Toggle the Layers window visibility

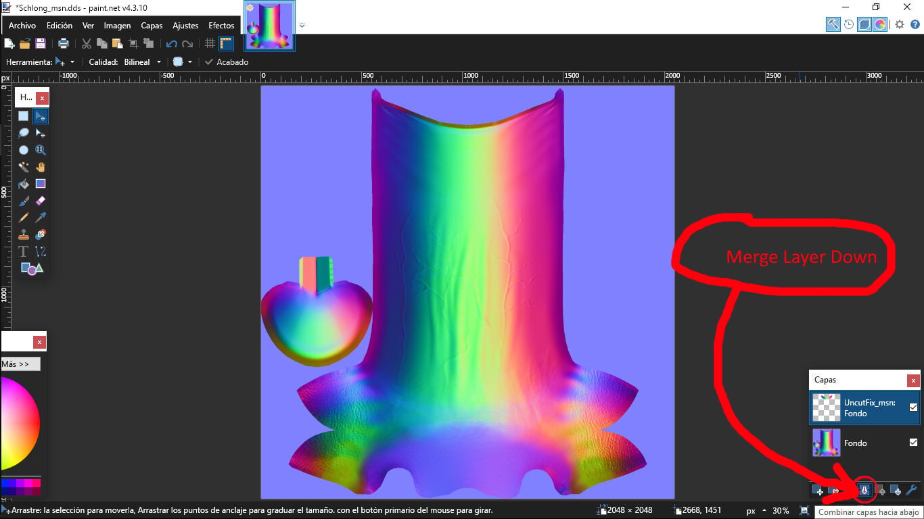pos(864,24)
